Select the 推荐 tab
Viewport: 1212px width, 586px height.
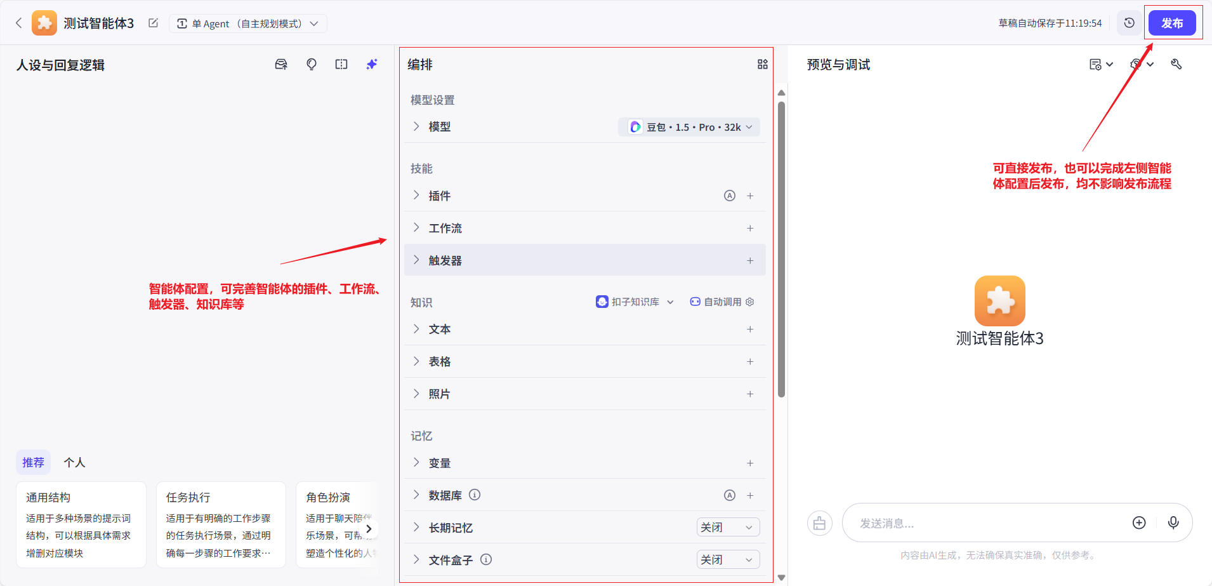tap(33, 463)
